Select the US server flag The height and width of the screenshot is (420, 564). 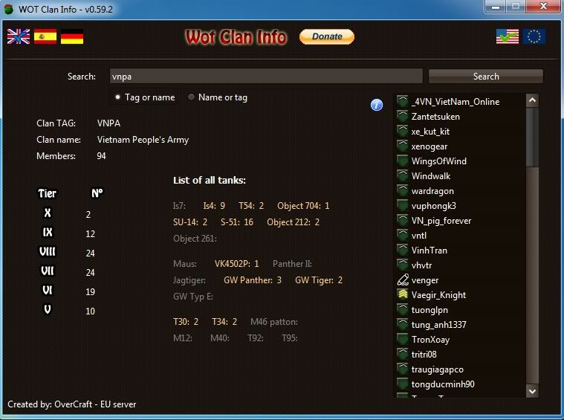click(508, 36)
